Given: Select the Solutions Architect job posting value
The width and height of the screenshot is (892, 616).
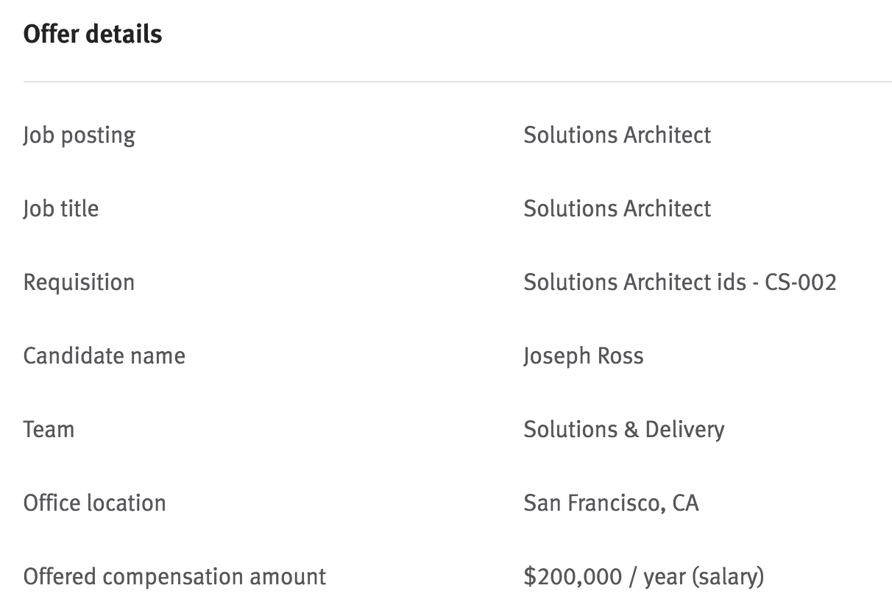Looking at the screenshot, I should 617,135.
